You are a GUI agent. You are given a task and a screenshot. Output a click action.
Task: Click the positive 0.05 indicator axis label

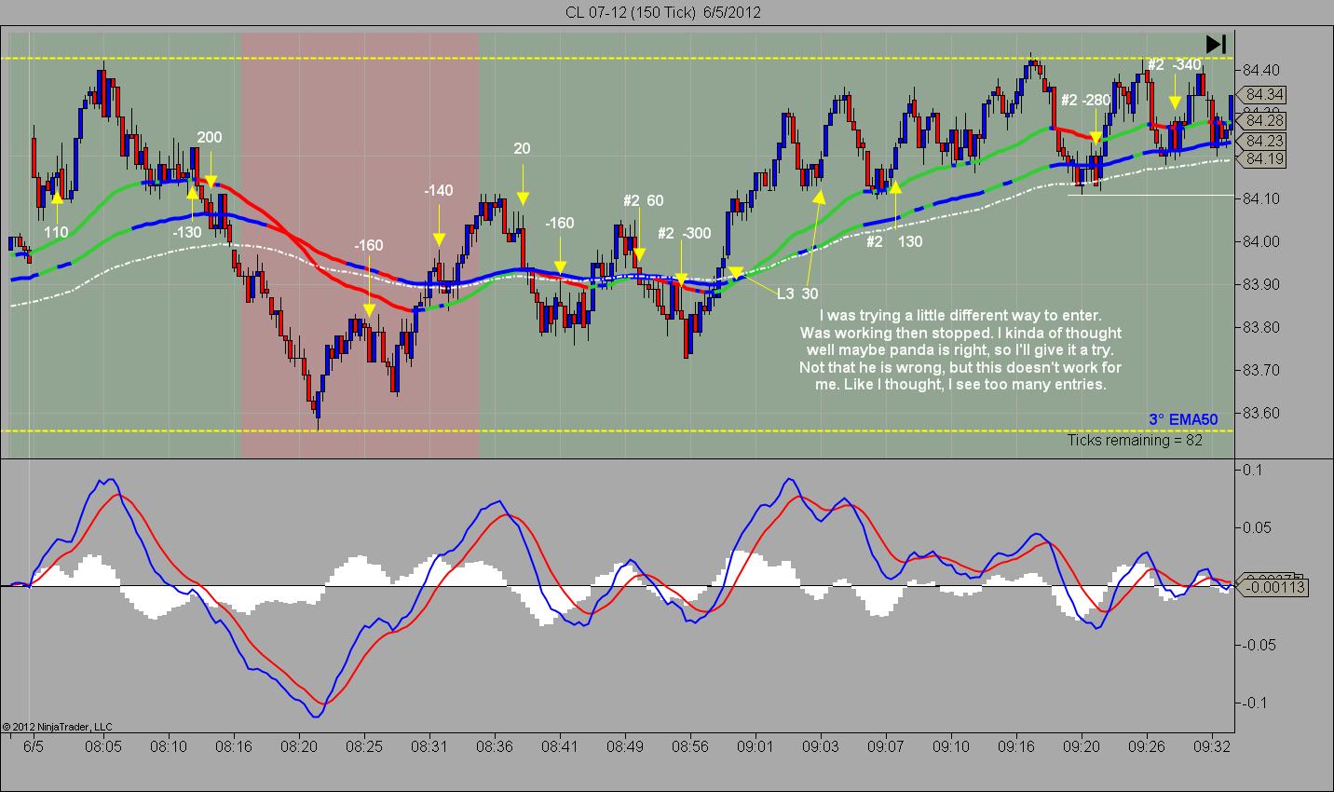[x=1258, y=527]
